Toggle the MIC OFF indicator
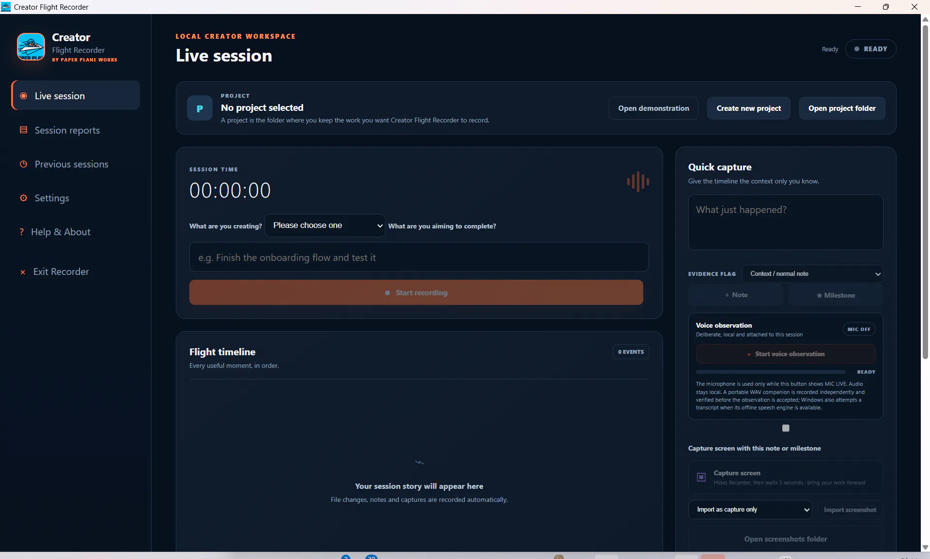Screen dimensions: 930x559 (859, 329)
